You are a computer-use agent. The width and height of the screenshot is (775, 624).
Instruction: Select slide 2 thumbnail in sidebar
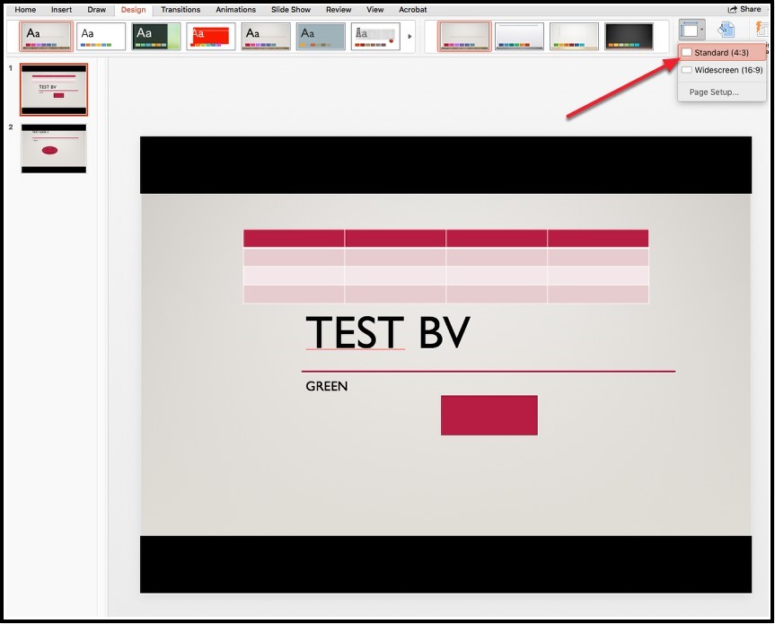(x=53, y=149)
